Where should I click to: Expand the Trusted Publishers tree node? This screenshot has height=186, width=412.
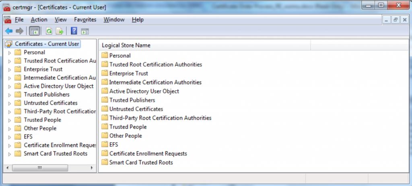[x=10, y=95]
